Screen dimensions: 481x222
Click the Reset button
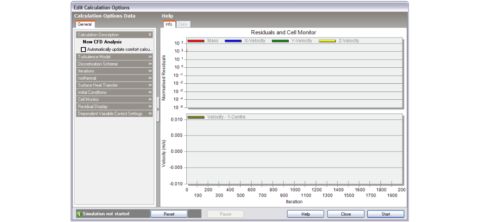(x=168, y=214)
